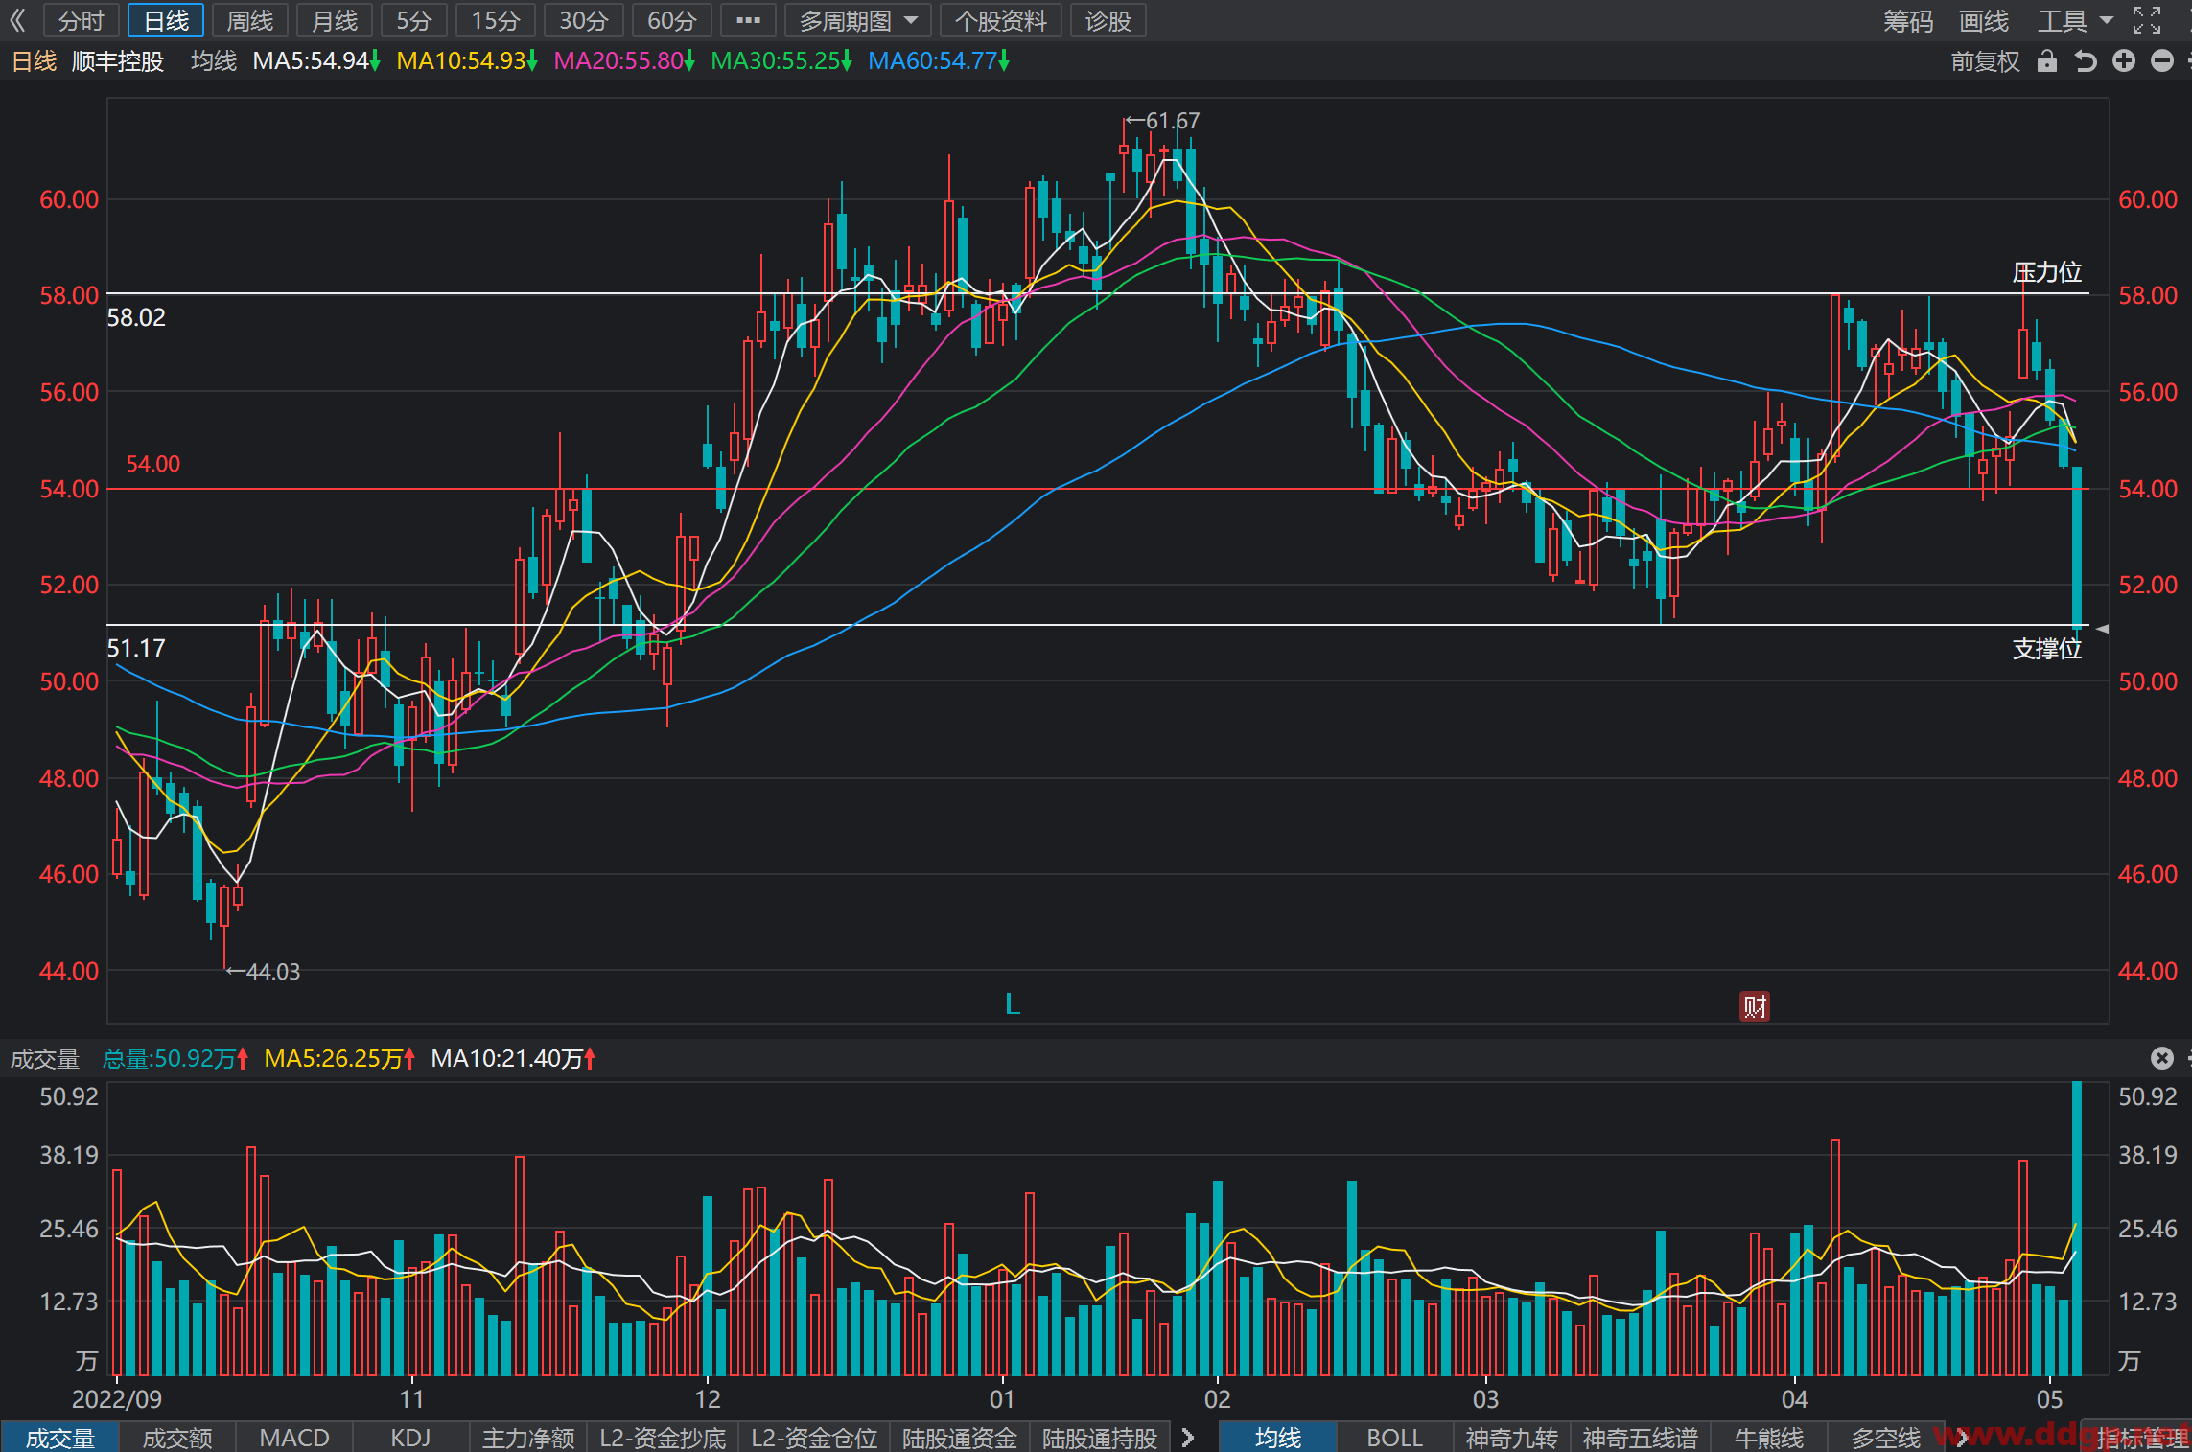Zoom out with the minus circle icon

tap(2162, 61)
